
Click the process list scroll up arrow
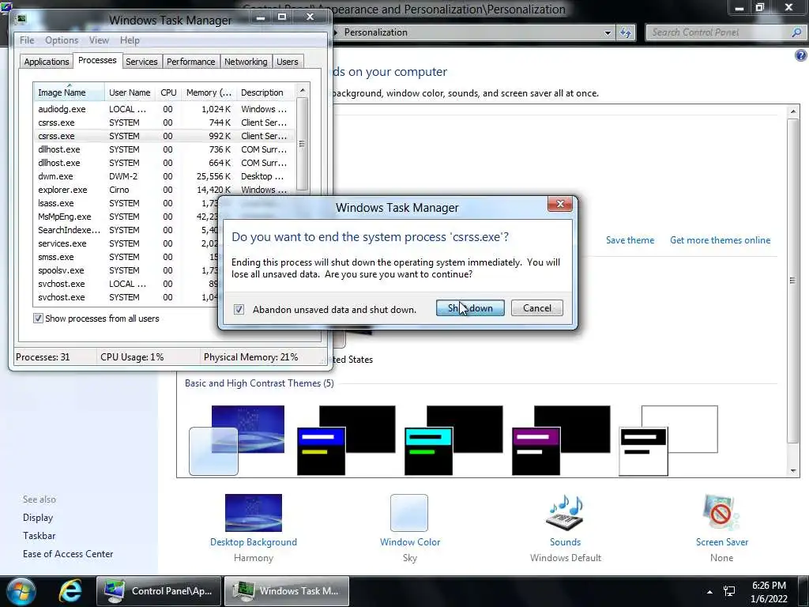303,90
